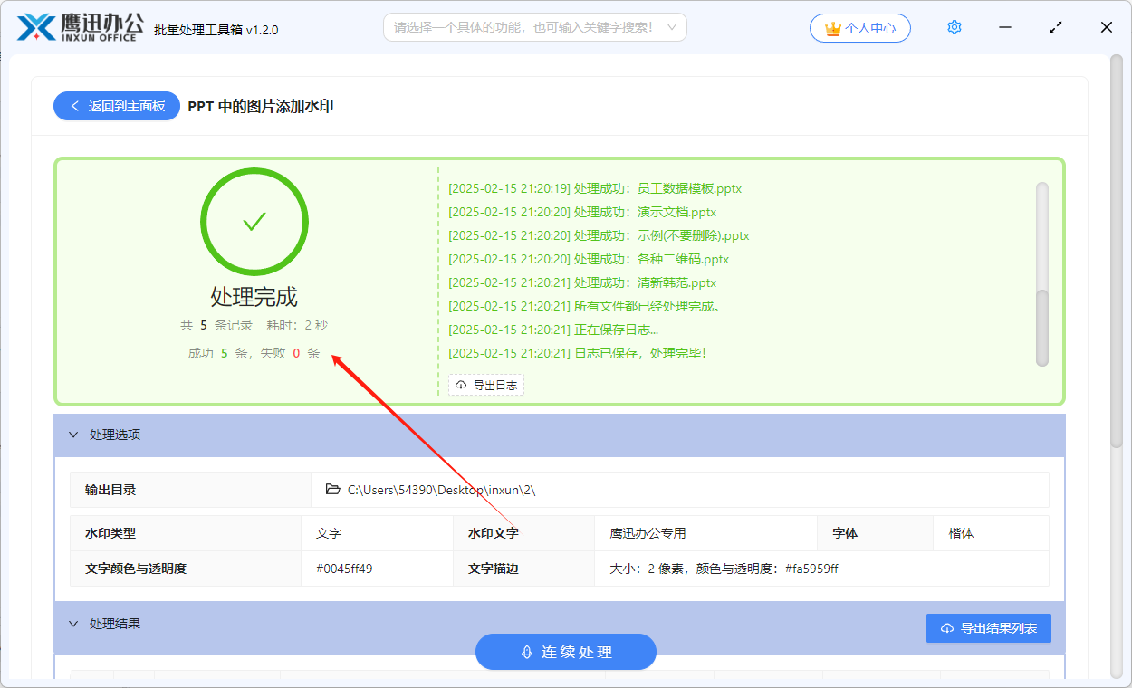Click the cloud icon on 导出结果列表
The height and width of the screenshot is (688, 1132).
point(947,628)
